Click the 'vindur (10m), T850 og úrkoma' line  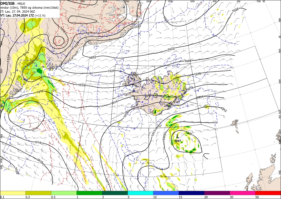[x=30, y=8]
